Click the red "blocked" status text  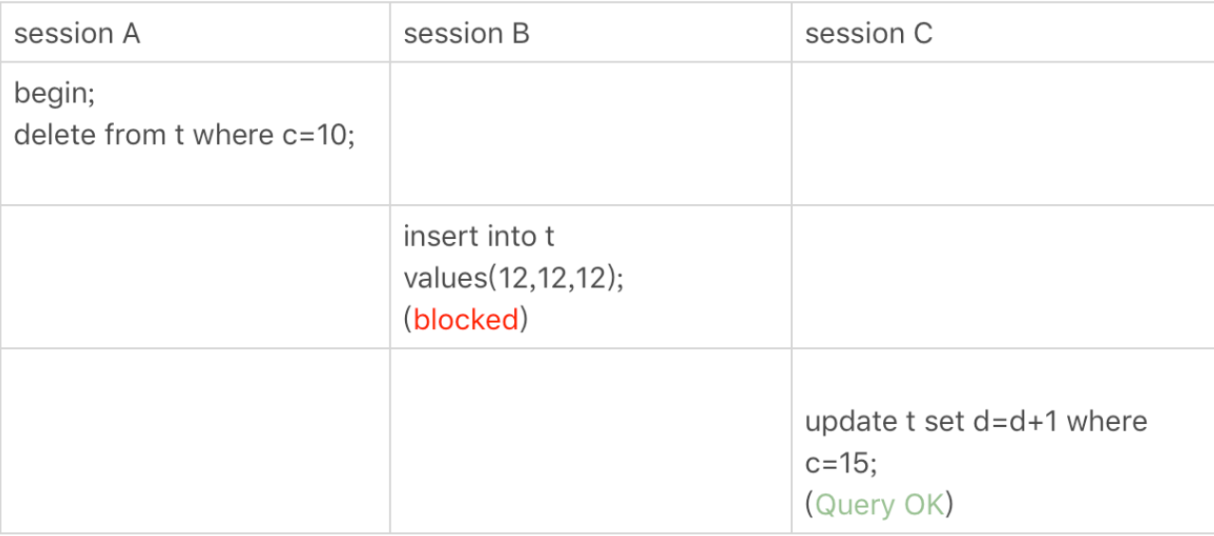tap(466, 320)
